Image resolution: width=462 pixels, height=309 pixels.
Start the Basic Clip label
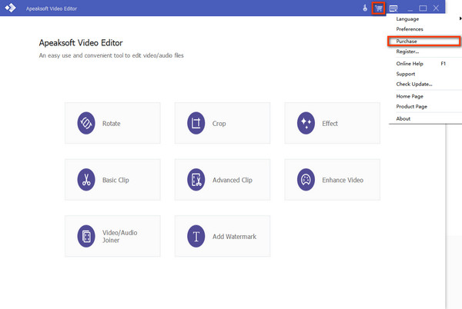tap(115, 180)
